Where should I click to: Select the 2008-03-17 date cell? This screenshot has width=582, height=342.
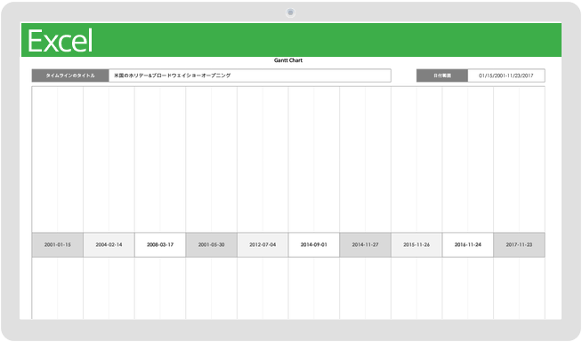[160, 245]
